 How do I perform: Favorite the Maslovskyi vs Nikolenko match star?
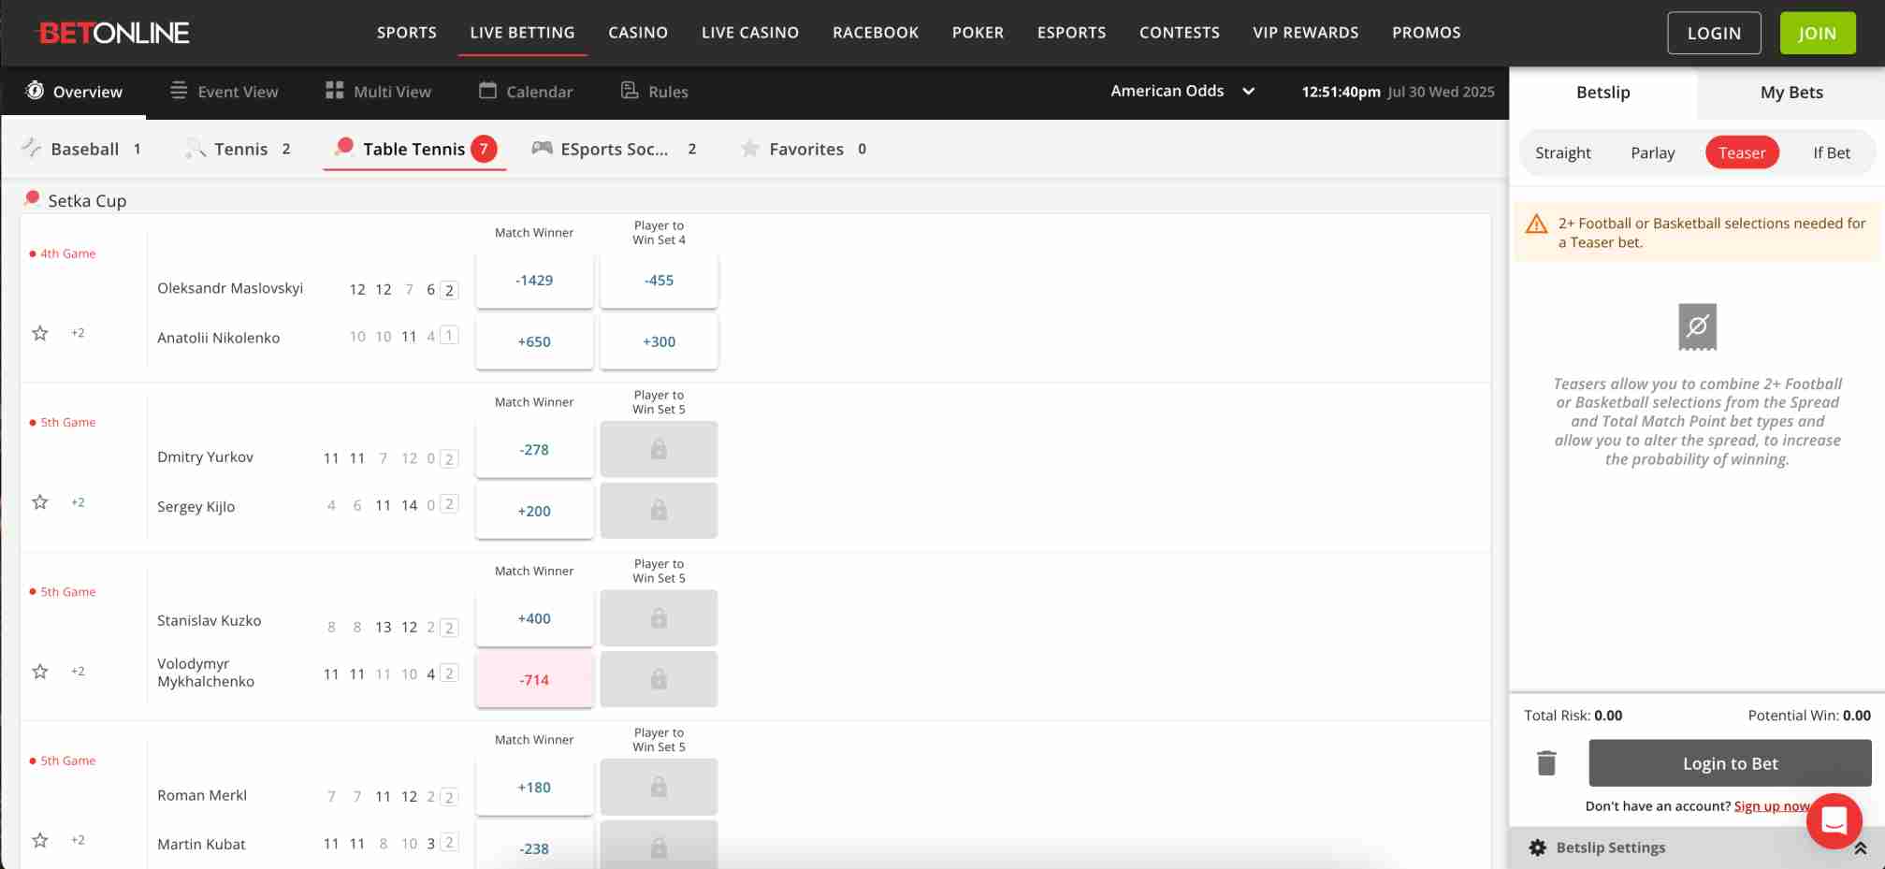40,332
